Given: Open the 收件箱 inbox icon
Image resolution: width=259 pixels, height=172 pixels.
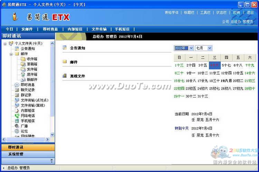Looking at the screenshot, I should (23, 59).
